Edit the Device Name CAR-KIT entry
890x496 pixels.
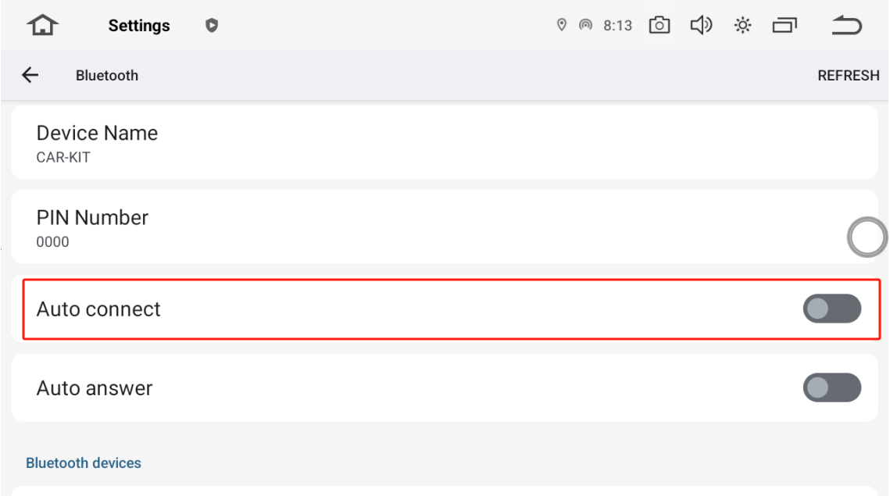coord(444,143)
